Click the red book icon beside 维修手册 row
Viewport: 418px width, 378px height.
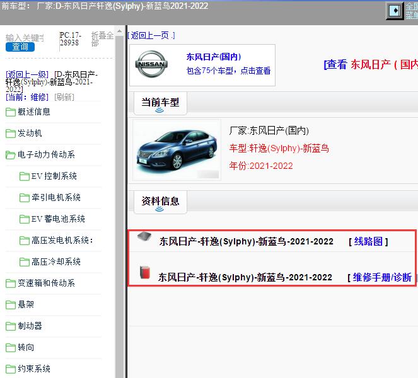(145, 272)
